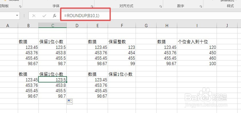The height and width of the screenshot is (113, 241).
Task: Click the Enter checkmark icon in formula bar
Action: click(44, 16)
